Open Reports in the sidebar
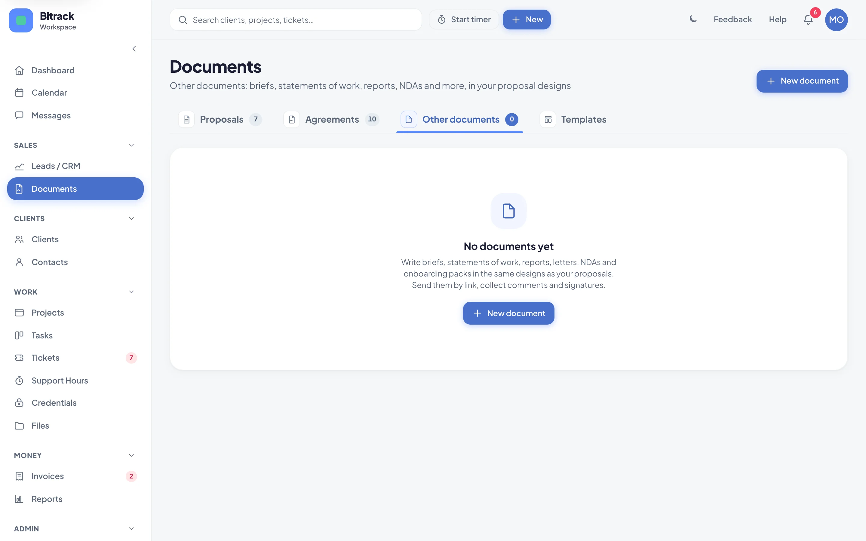Viewport: 866px width, 541px height. [75, 499]
